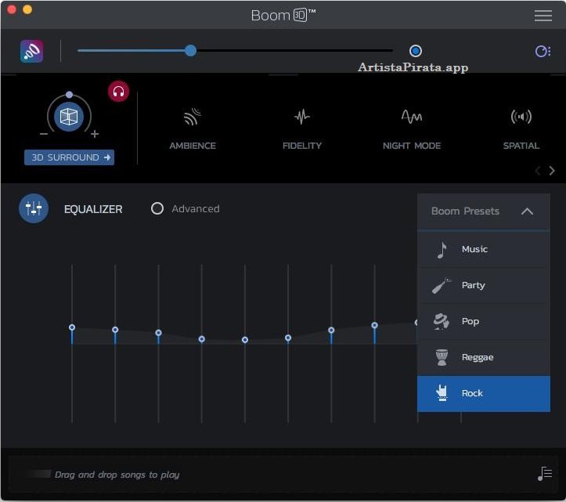
Task: Click the fifth equalizer band handle
Action: pyautogui.click(x=245, y=340)
